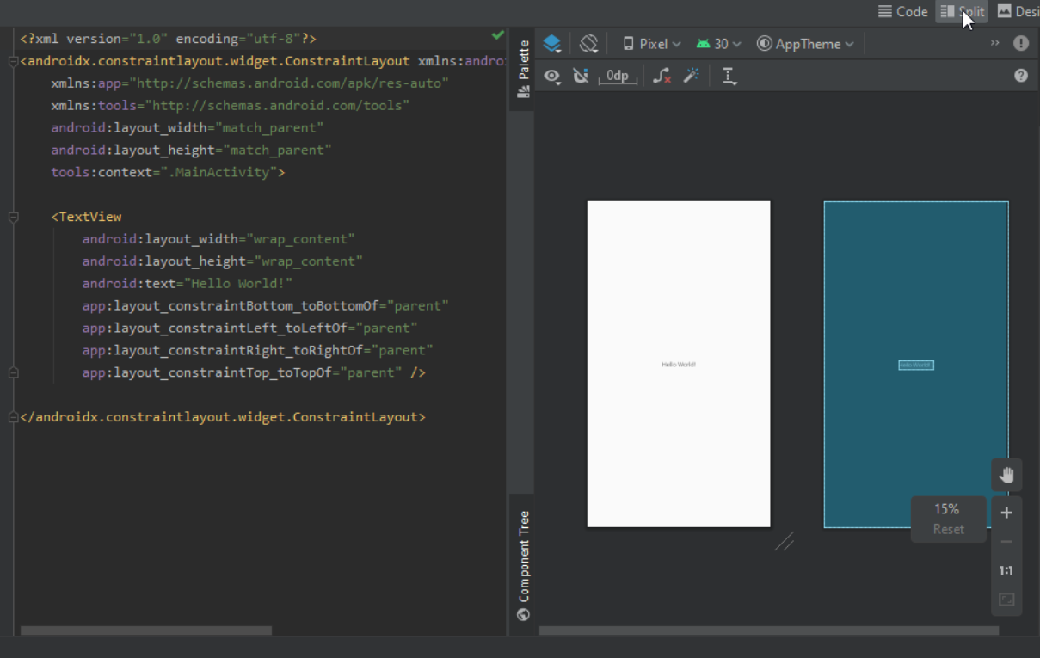Screen dimensions: 1040x658
Task: Open design surface layers selector
Action: click(552, 44)
